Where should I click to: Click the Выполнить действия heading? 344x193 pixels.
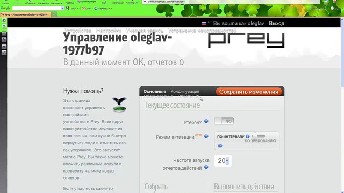pos(243,187)
